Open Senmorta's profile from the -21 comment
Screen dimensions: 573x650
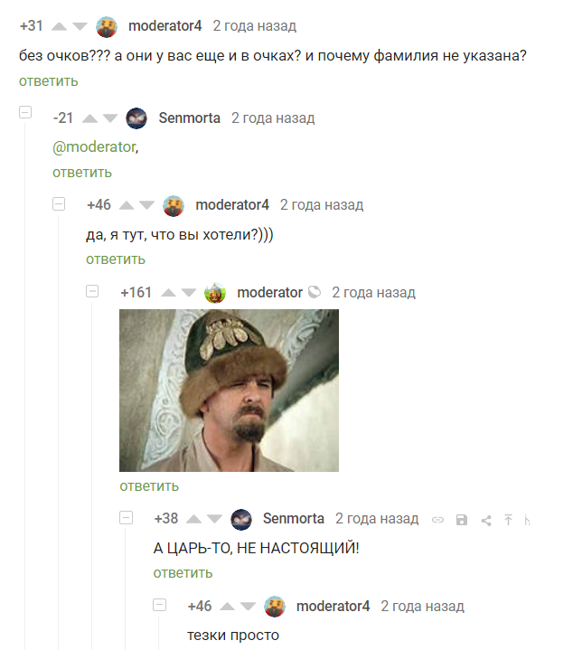pyautogui.click(x=189, y=118)
